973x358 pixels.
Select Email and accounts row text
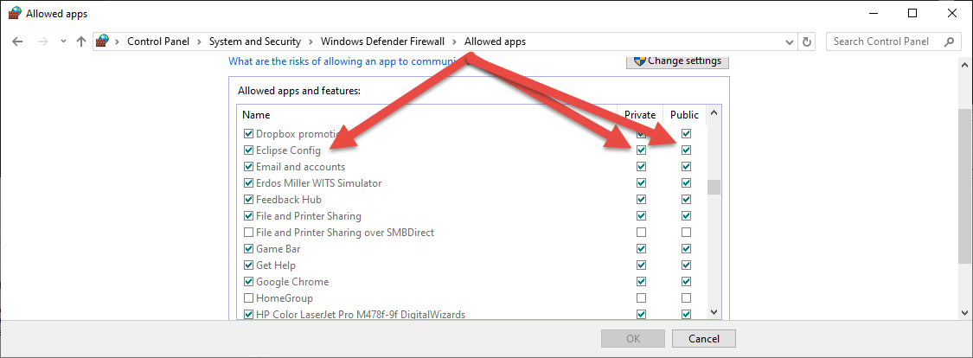(300, 167)
